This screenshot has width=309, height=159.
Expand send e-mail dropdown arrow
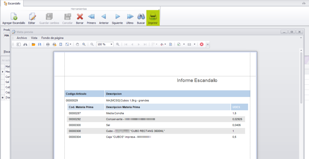pos(194,45)
